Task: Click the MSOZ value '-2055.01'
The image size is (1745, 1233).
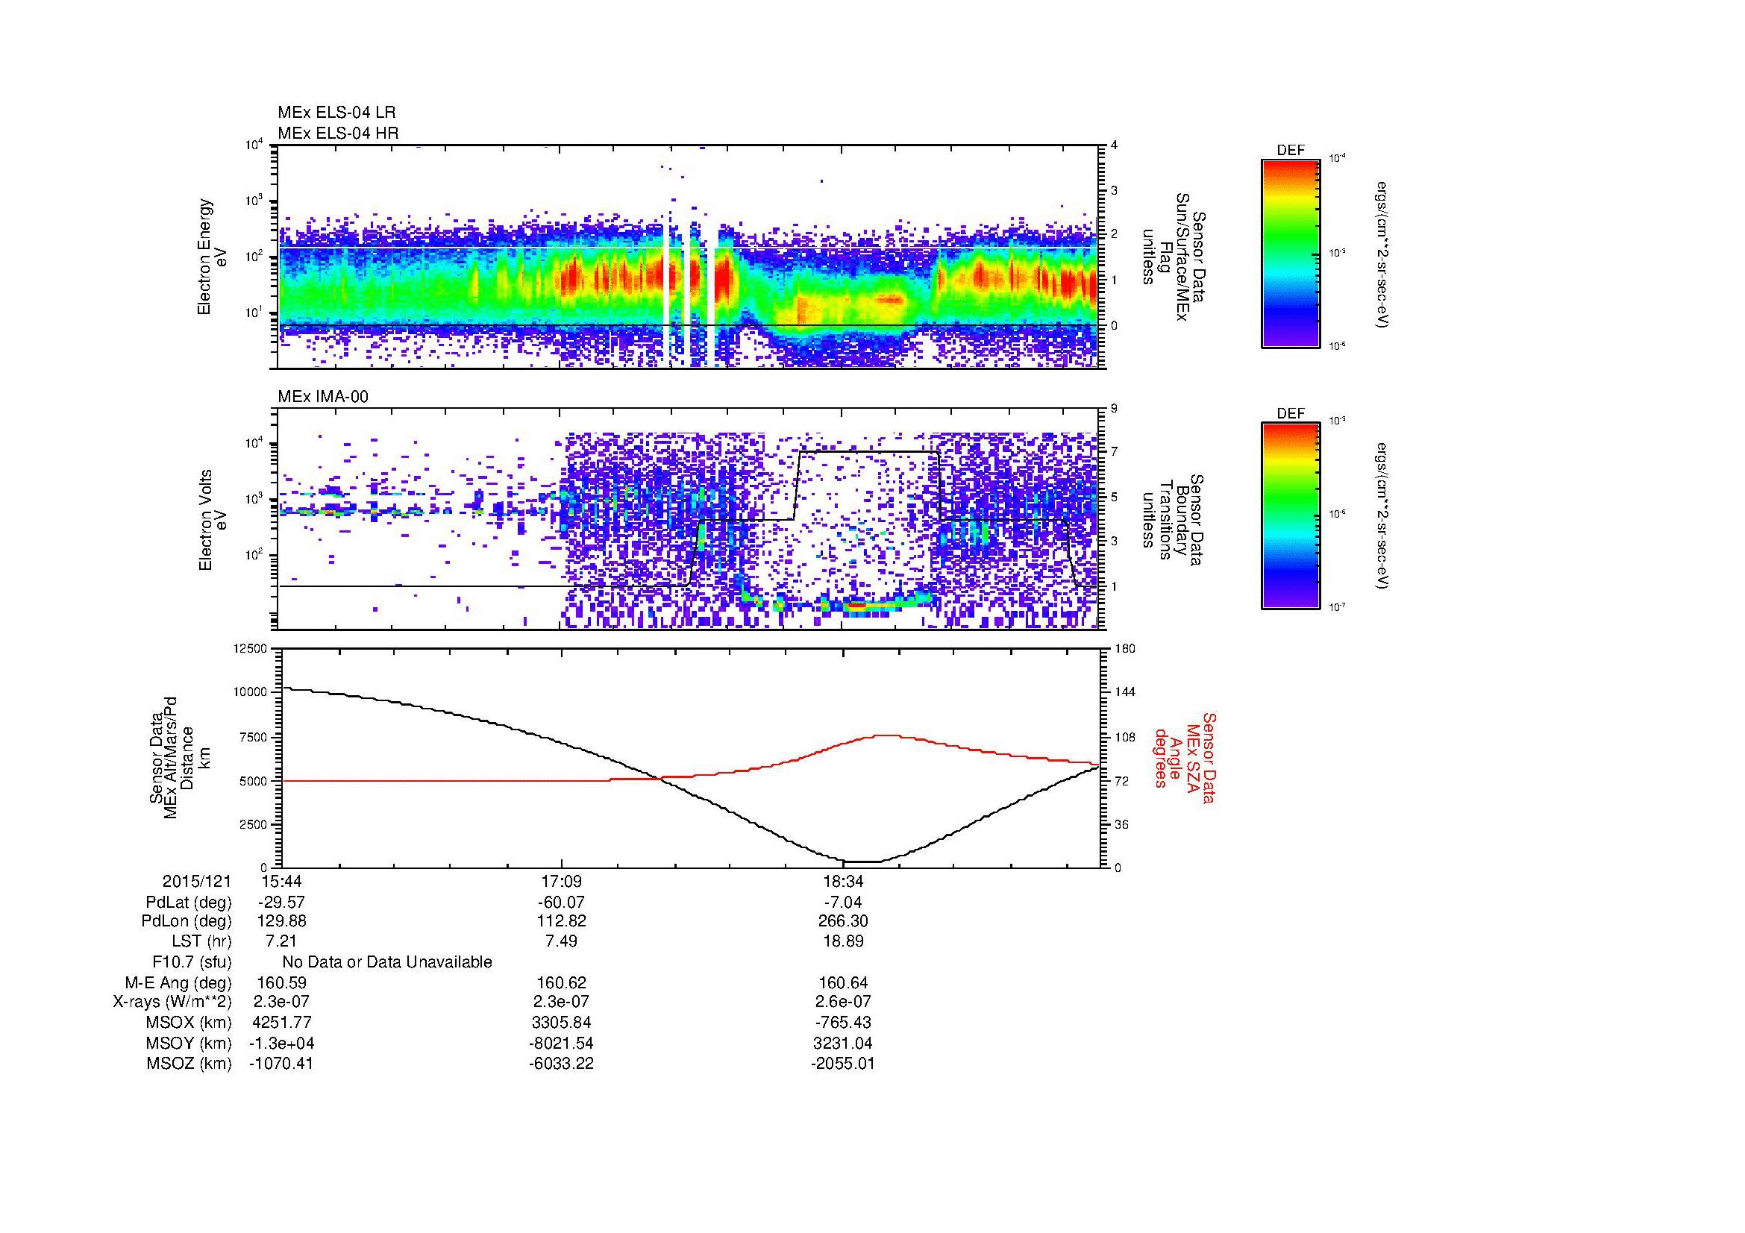Action: (x=842, y=1064)
